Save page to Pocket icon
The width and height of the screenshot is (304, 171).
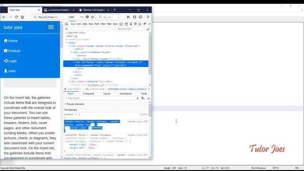(87, 17)
